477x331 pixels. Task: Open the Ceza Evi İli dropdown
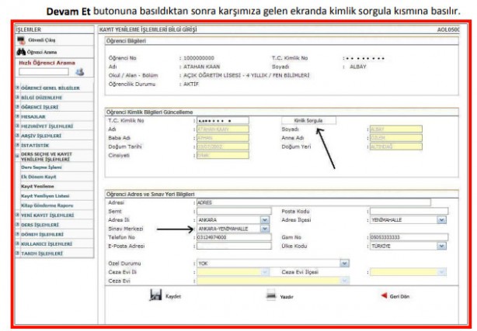(x=265, y=272)
